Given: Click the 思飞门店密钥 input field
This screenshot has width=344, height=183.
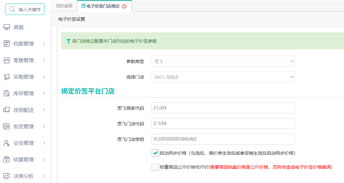Looking at the screenshot, I should pos(223,139).
